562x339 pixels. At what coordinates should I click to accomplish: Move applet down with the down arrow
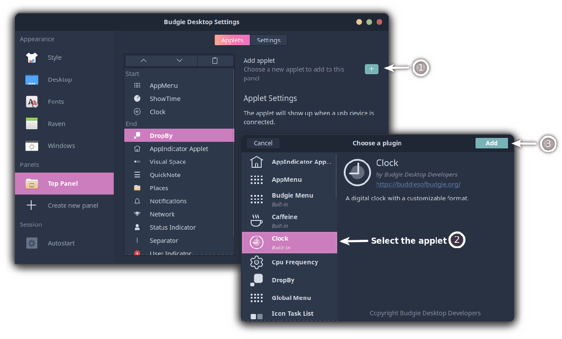pos(180,61)
